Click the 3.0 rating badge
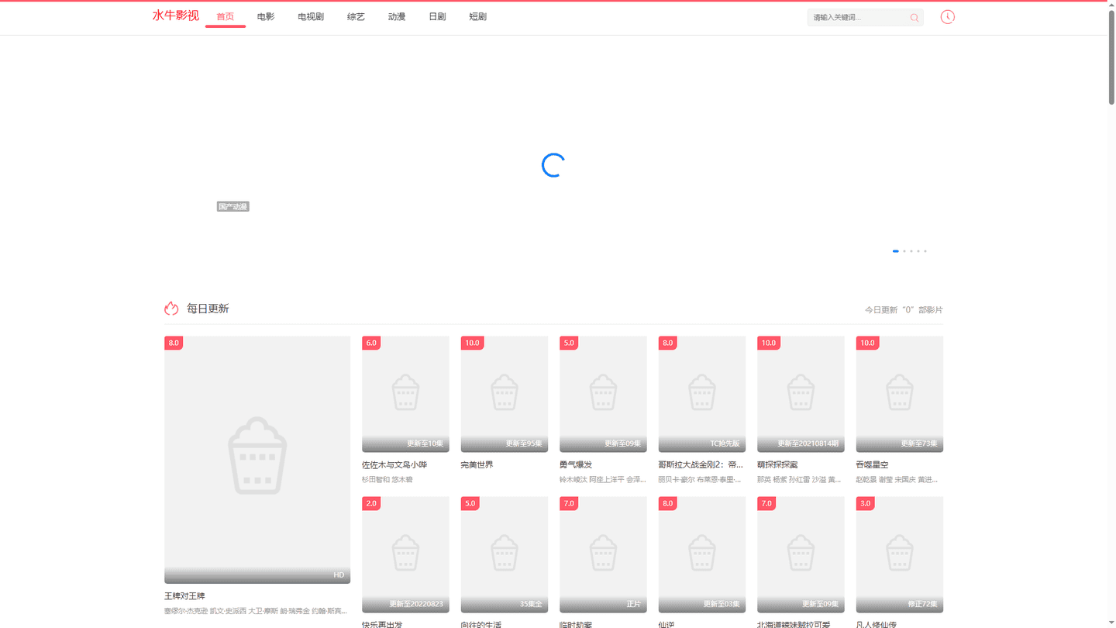 pos(866,503)
